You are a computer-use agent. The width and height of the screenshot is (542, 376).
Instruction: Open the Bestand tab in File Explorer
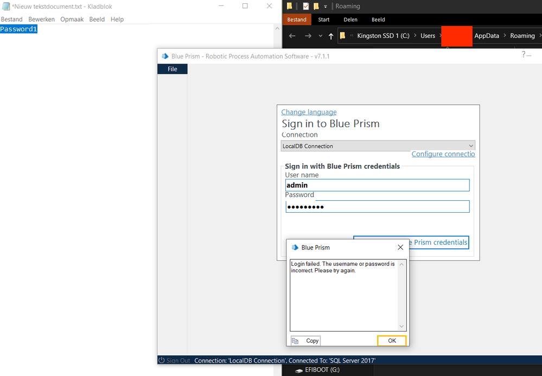click(x=297, y=20)
